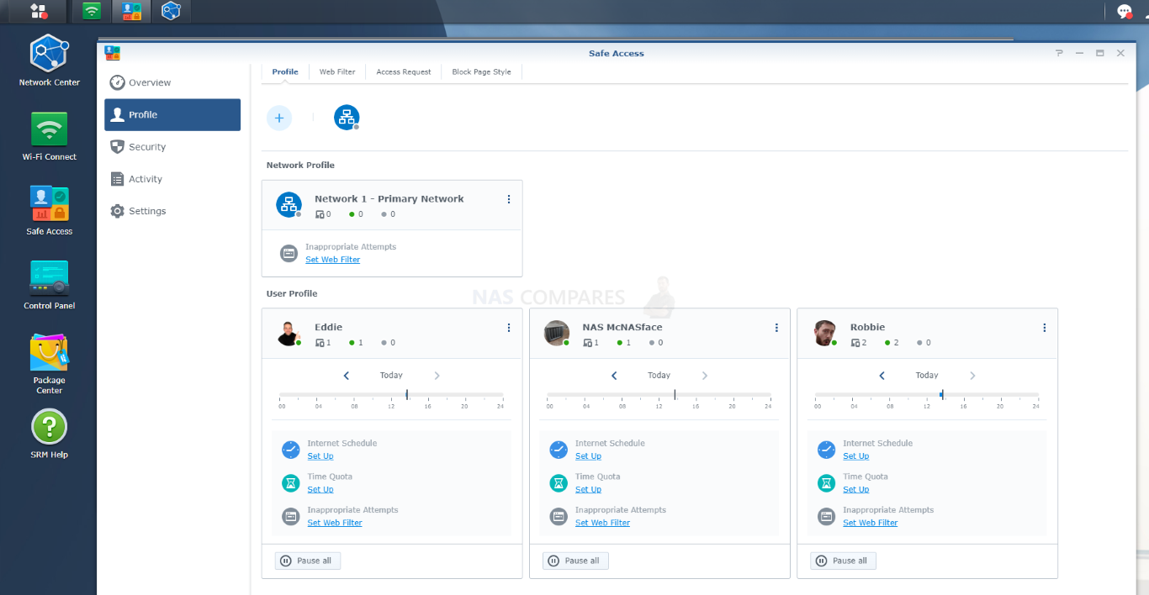Click Set Web Filter link for NAS McNASface
Screen dimensions: 1149x595
[x=603, y=523]
